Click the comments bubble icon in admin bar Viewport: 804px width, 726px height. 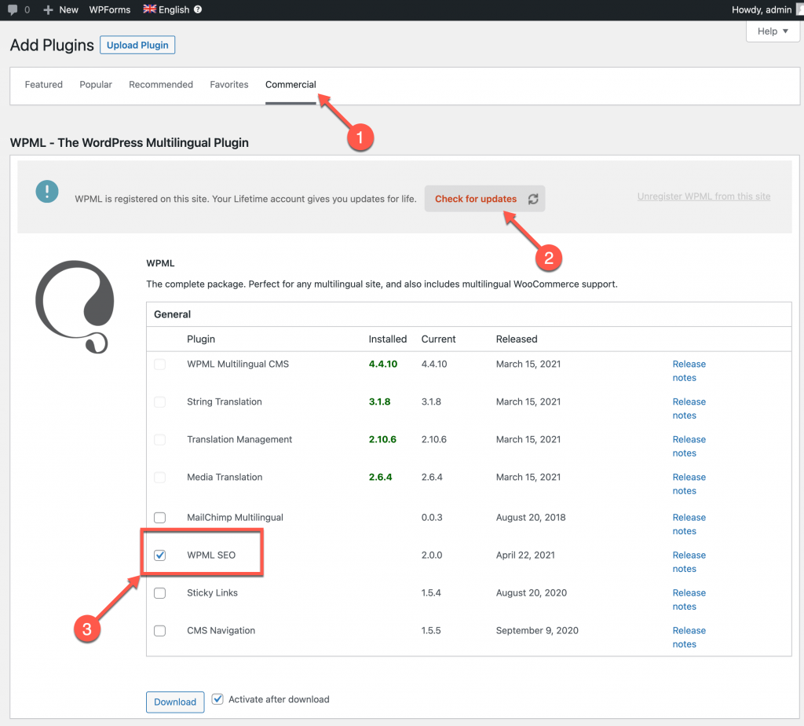13,9
